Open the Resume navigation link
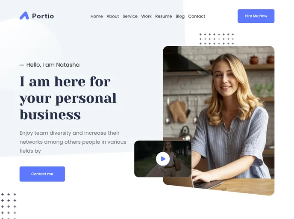This screenshot has width=294, height=219. pos(164,16)
